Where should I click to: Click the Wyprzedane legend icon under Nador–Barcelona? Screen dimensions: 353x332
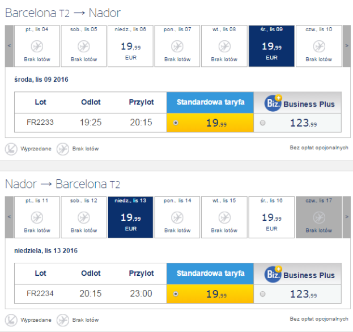pos(11,320)
